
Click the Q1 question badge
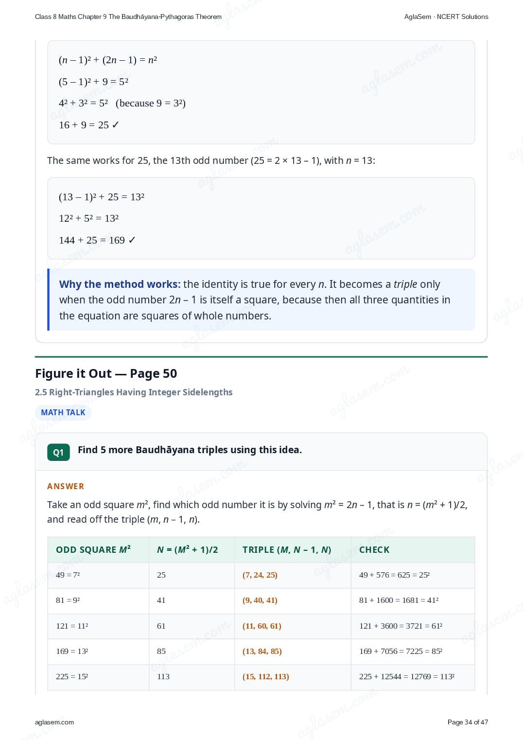click(58, 452)
